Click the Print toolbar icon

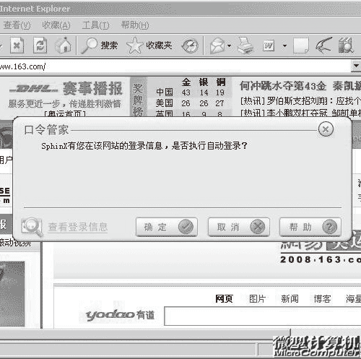pos(245,46)
